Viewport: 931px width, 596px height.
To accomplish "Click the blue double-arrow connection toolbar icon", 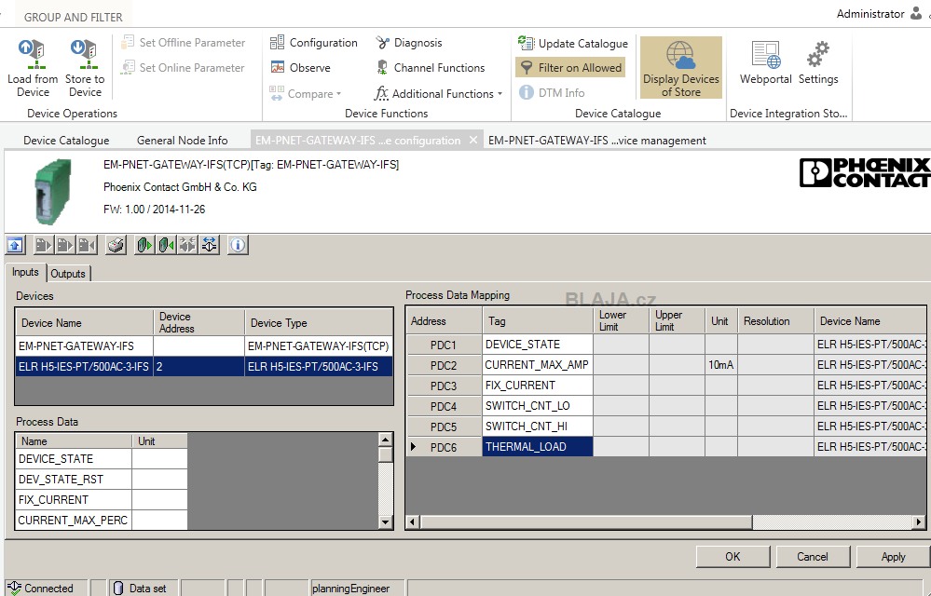I will (210, 244).
